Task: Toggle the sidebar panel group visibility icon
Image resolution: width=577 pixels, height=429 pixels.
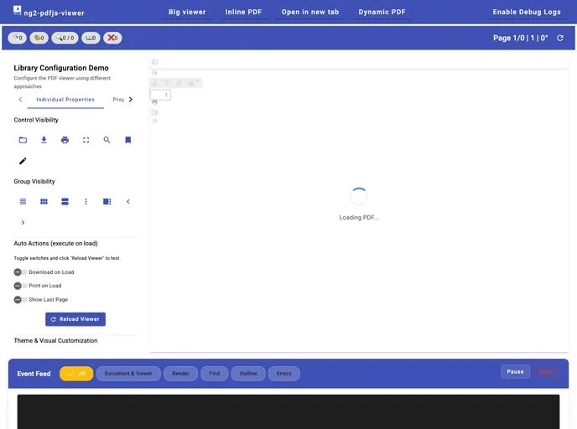Action: pyautogui.click(x=107, y=201)
